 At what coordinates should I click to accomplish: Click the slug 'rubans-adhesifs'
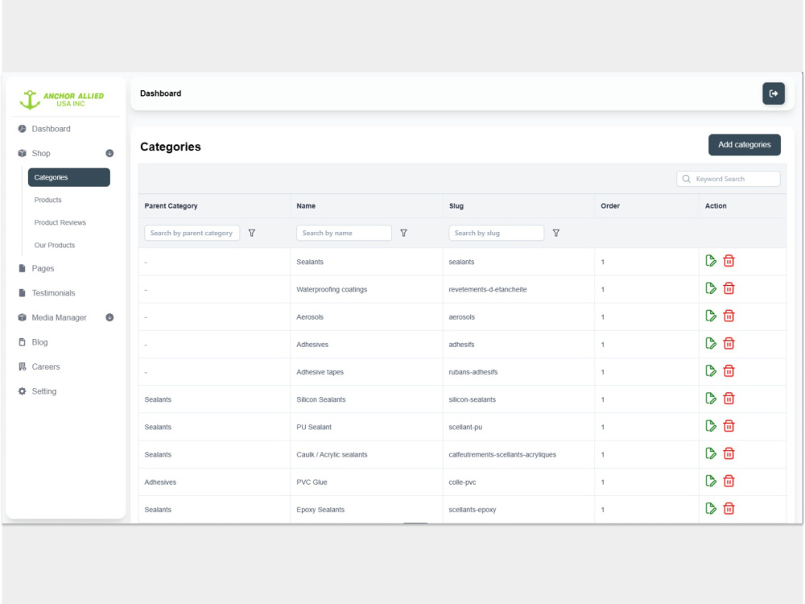[x=473, y=372]
